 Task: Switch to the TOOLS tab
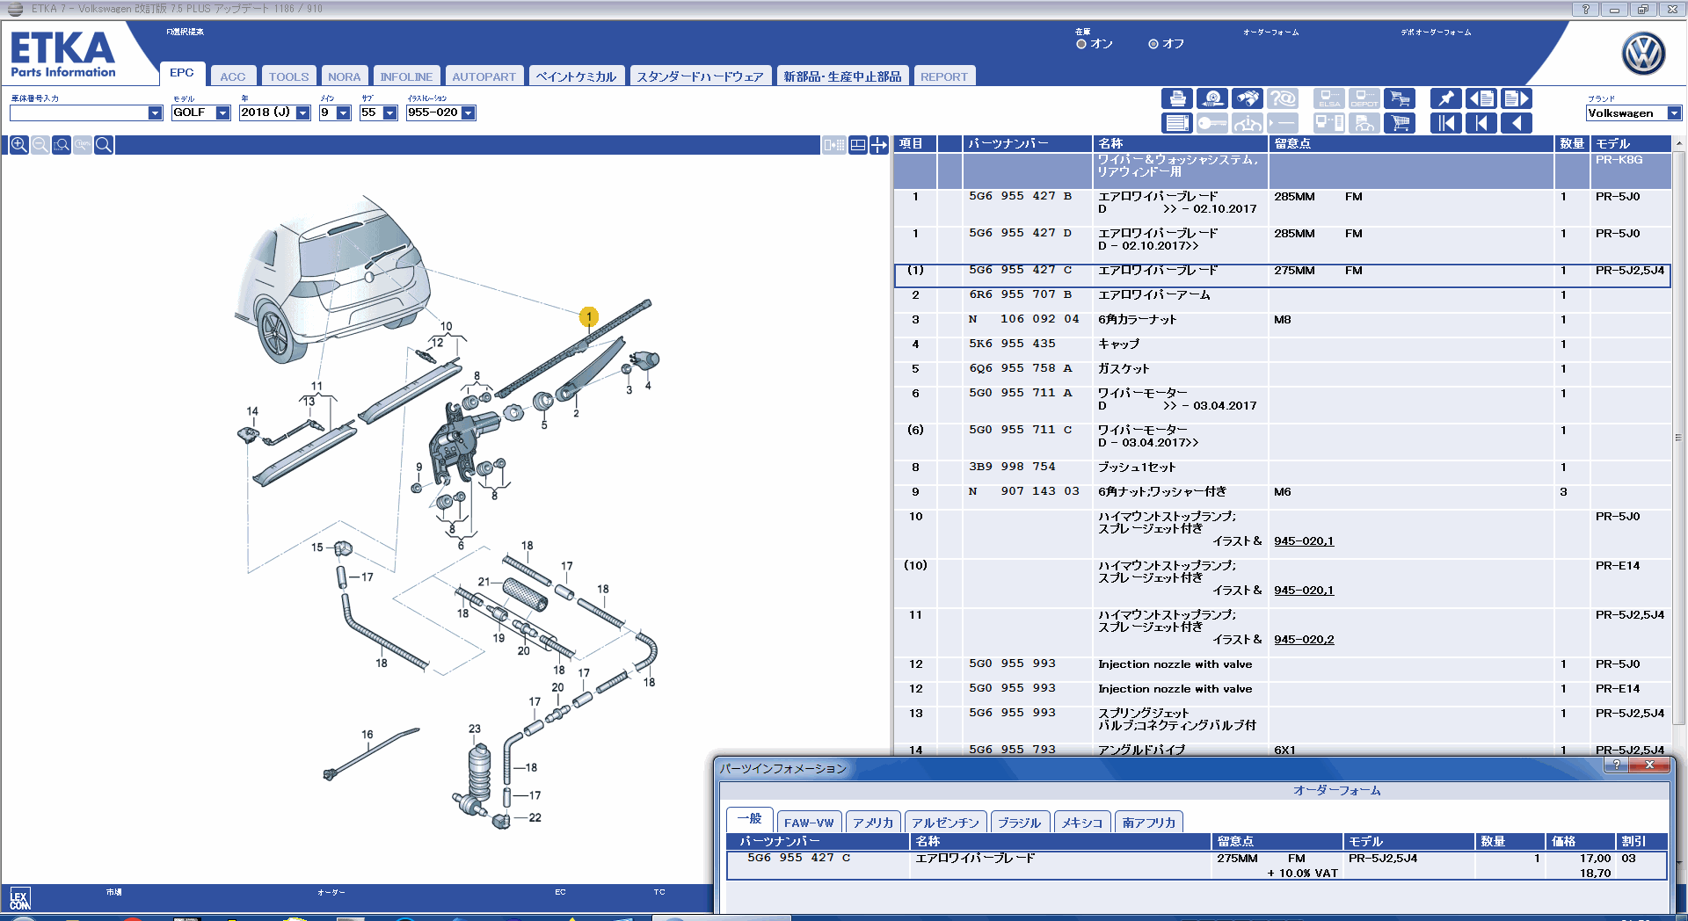[x=289, y=76]
